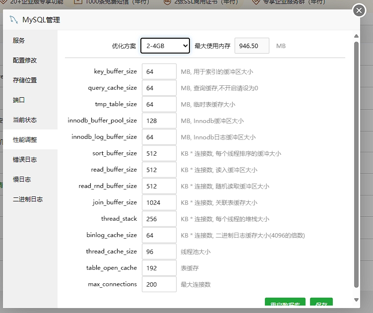Edit the max_connections field showing 200
This screenshot has width=373, height=313.
[x=159, y=284]
